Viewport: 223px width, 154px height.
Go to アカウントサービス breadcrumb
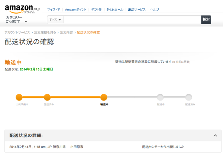(17, 33)
